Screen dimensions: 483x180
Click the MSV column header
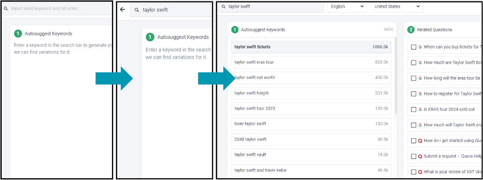pos(388,30)
